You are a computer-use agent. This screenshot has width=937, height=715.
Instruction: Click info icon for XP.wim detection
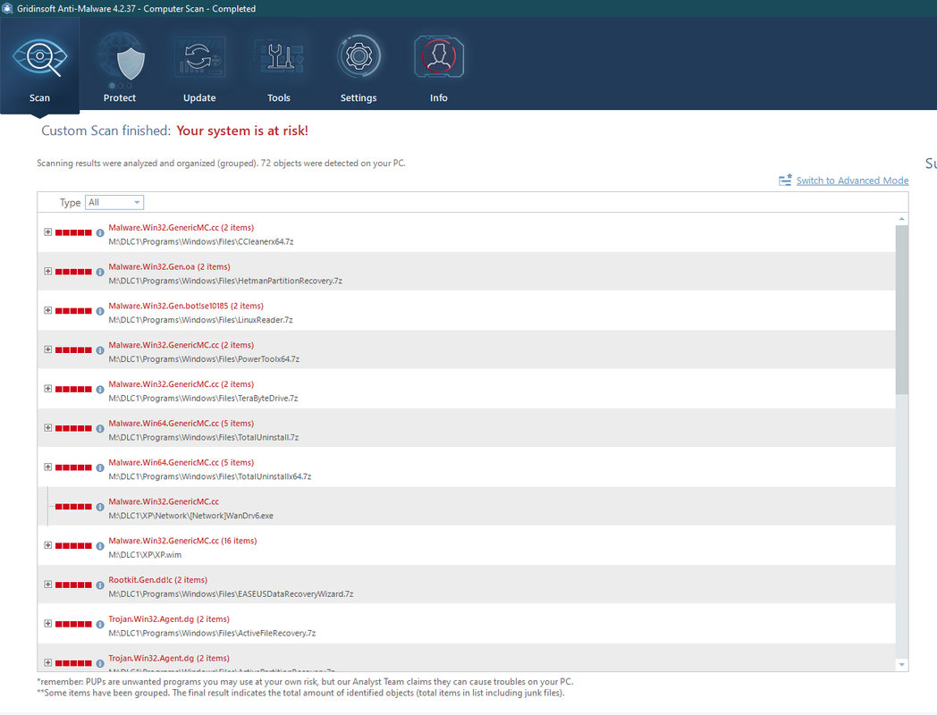[x=100, y=546]
